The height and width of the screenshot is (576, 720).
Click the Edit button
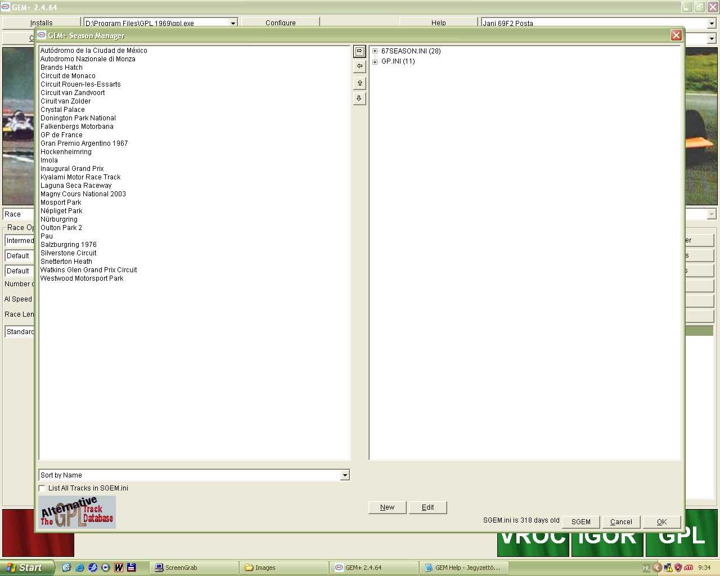click(x=428, y=507)
